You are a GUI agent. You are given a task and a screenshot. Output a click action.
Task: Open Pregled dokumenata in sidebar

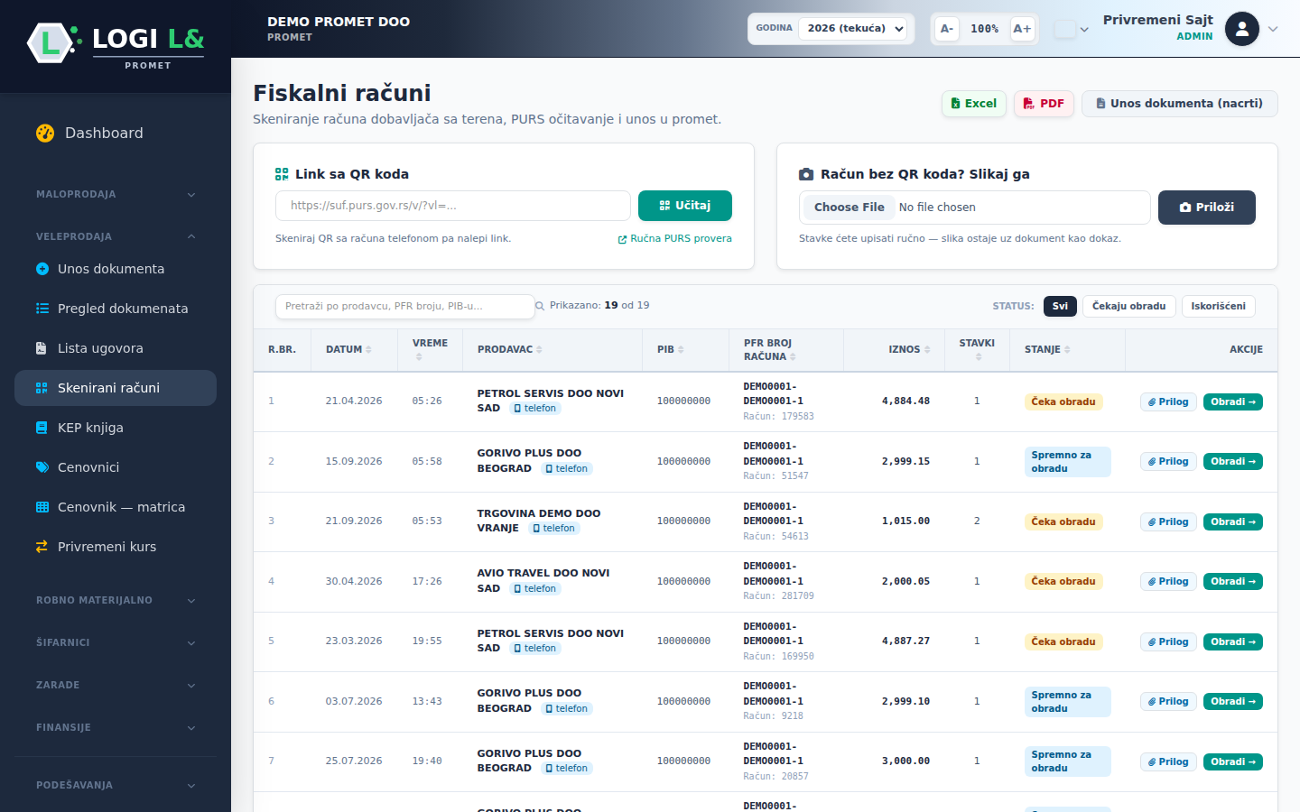tap(116, 309)
